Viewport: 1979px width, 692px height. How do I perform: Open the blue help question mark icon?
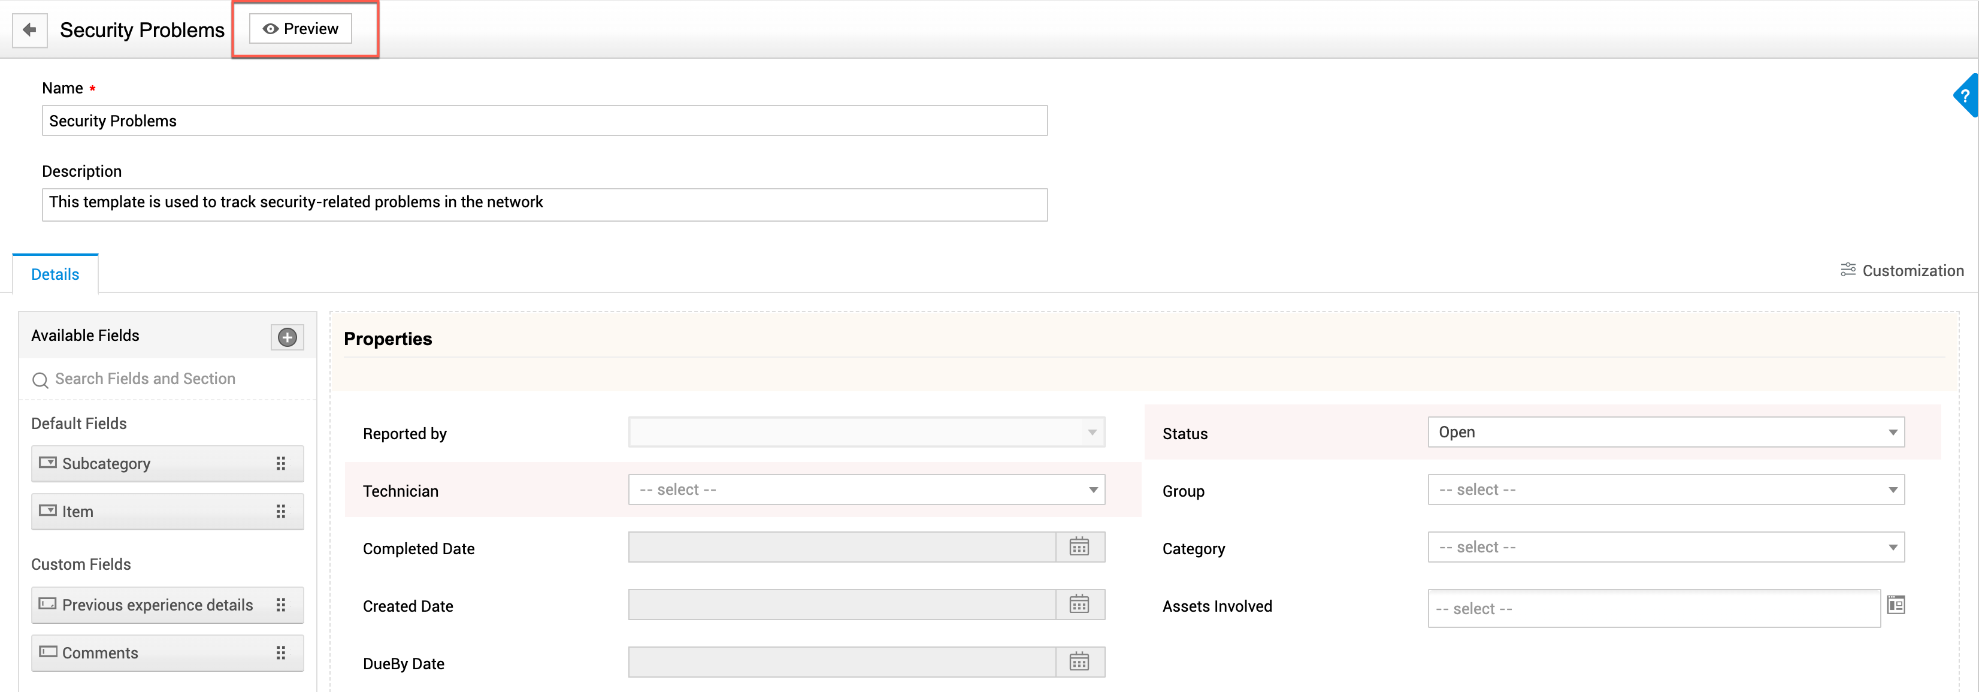pos(1965,96)
